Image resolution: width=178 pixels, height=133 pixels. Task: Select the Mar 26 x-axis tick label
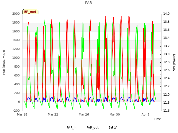pos(84,114)
